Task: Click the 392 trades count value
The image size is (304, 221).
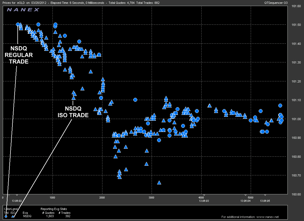Action: [68, 216]
